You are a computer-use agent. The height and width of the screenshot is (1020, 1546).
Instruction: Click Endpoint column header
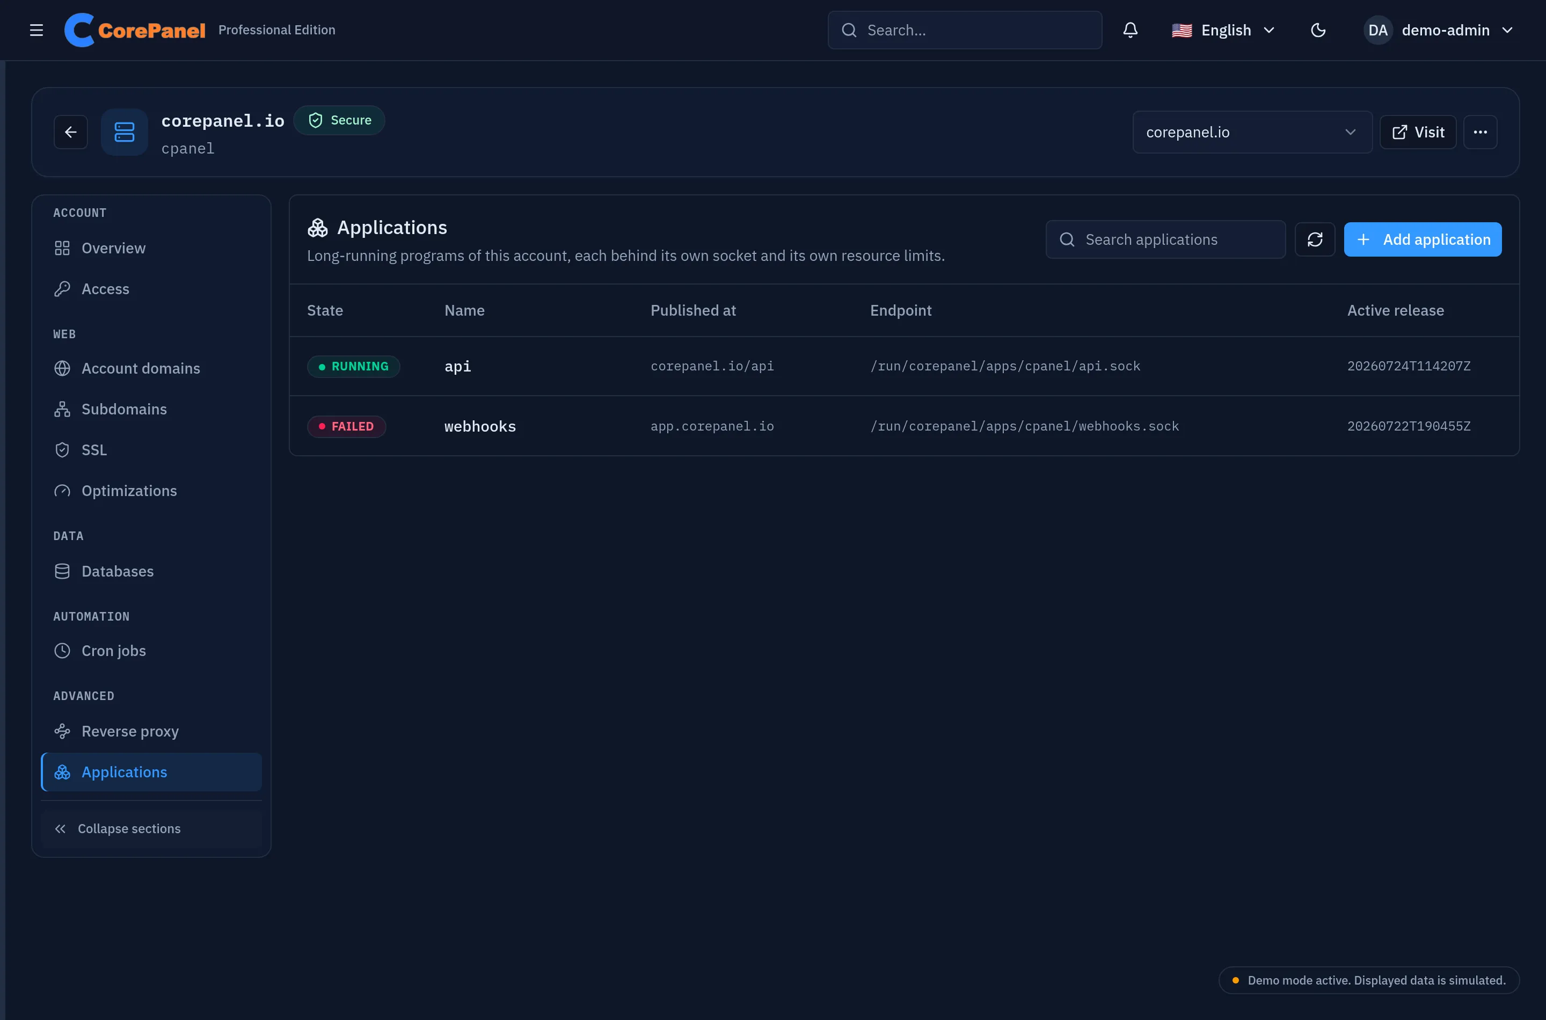[x=901, y=310]
